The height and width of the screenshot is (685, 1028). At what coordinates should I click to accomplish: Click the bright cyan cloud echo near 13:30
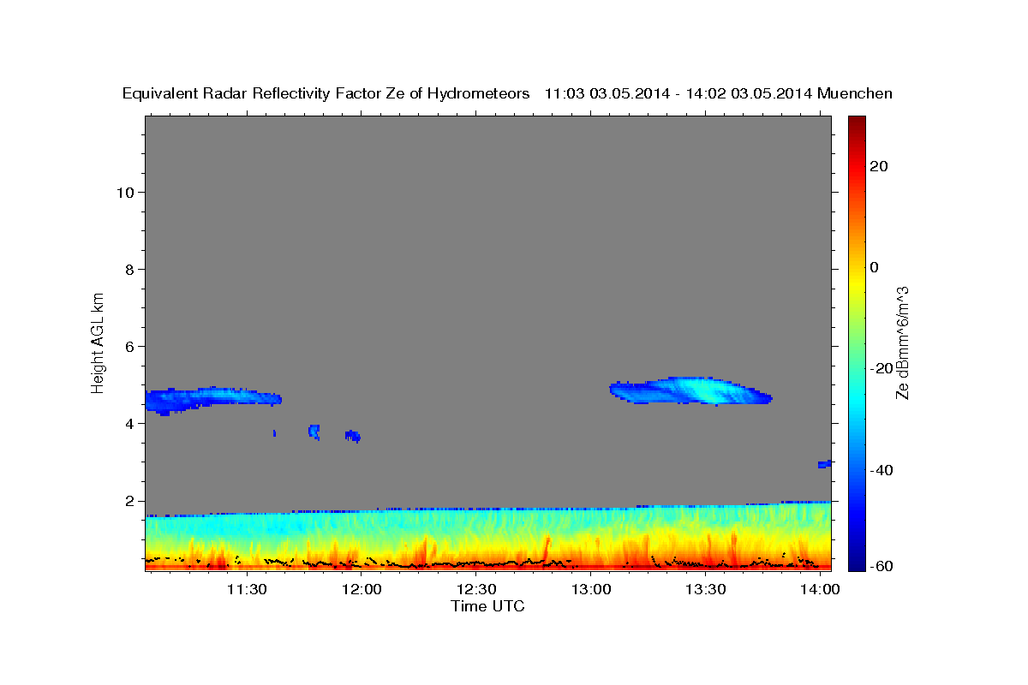[x=690, y=390]
